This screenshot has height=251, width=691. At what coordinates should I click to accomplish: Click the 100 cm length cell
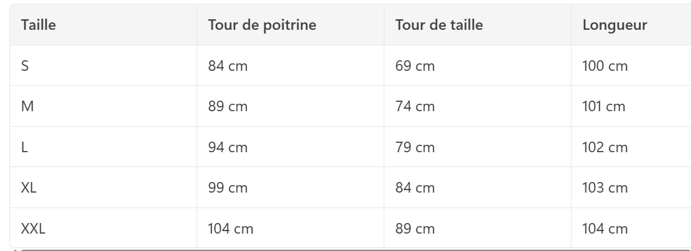(631, 66)
